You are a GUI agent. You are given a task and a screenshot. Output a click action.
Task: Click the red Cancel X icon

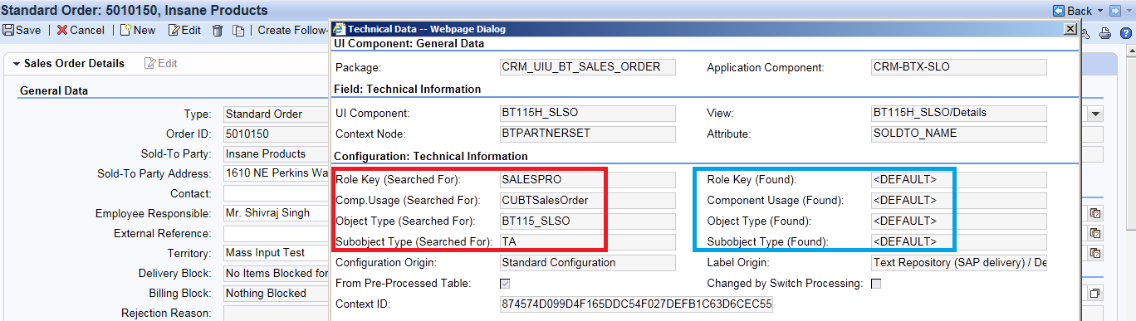pyautogui.click(x=61, y=30)
